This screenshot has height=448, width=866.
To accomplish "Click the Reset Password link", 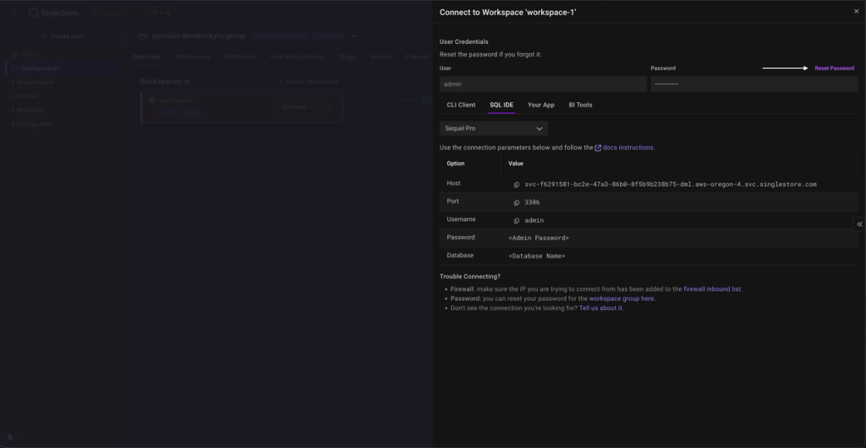I will click(835, 68).
